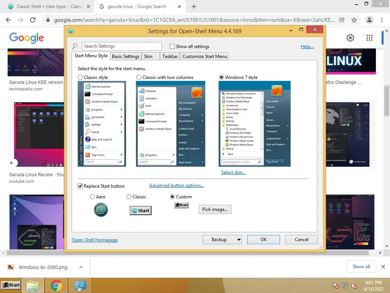This screenshot has width=390, height=293.
Task: Open Advanced button options... link
Action: [177, 186]
